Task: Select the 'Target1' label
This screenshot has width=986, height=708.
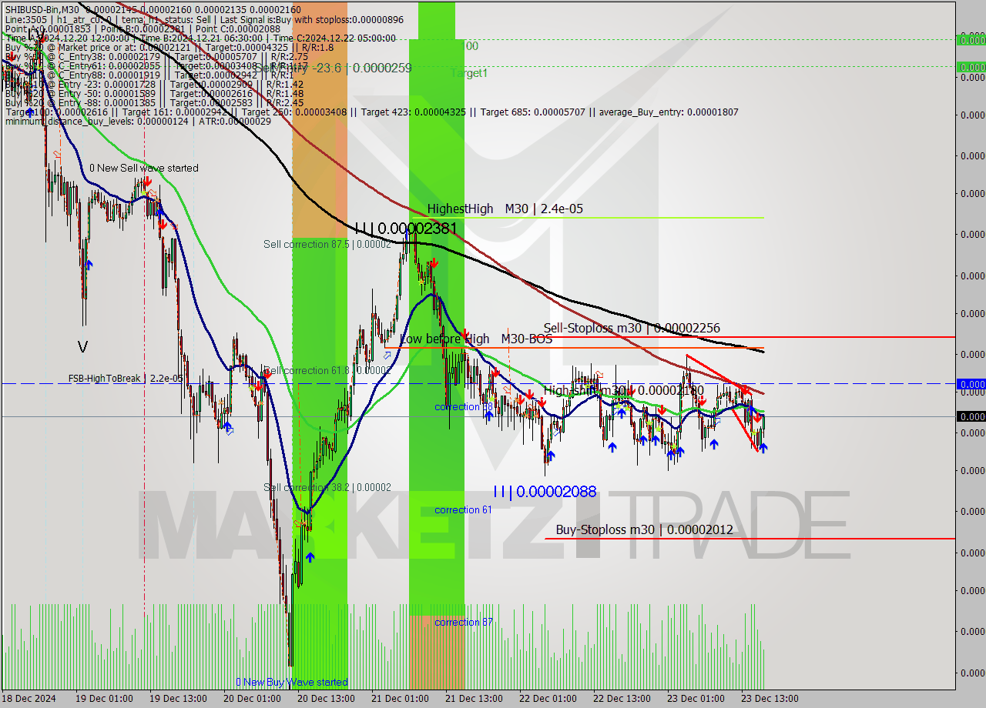Action: point(469,73)
